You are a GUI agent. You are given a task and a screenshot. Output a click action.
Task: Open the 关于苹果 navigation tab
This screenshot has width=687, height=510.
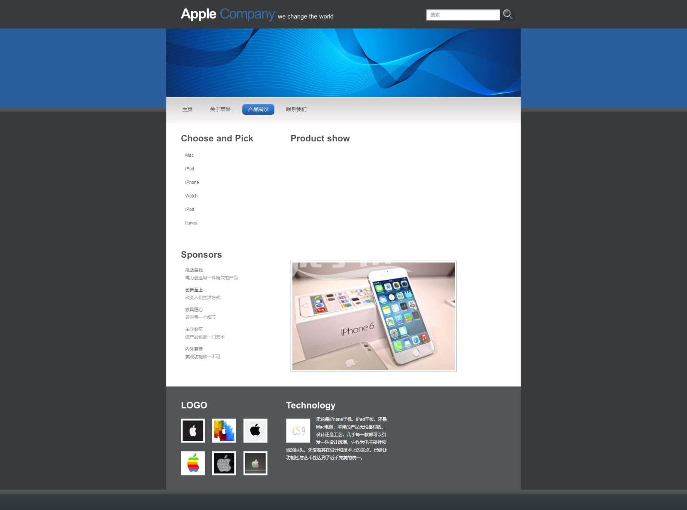click(220, 110)
